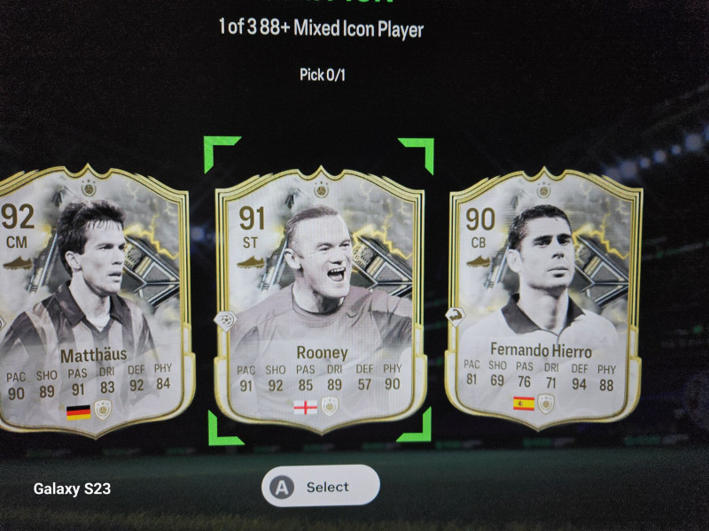Click the German flag on Matthäus card
709x531 pixels.
[78, 412]
